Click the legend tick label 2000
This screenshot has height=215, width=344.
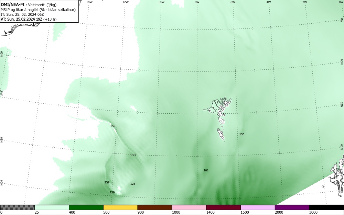point(279,212)
